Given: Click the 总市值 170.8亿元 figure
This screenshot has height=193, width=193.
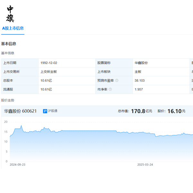Looking at the screenshot, I should pyautogui.click(x=135, y=111).
